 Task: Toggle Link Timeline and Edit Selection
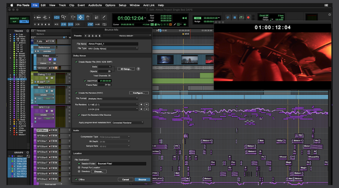(64, 24)
